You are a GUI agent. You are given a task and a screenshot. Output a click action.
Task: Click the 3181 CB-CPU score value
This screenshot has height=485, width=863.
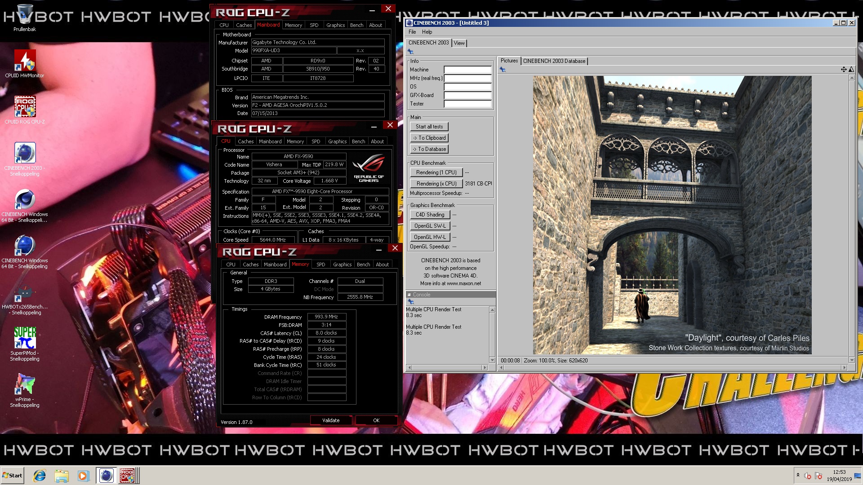[x=478, y=184]
